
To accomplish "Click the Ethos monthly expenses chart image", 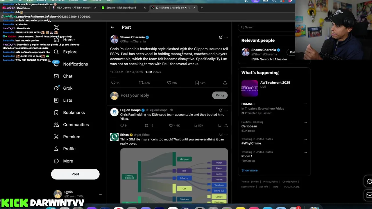I will (174, 176).
